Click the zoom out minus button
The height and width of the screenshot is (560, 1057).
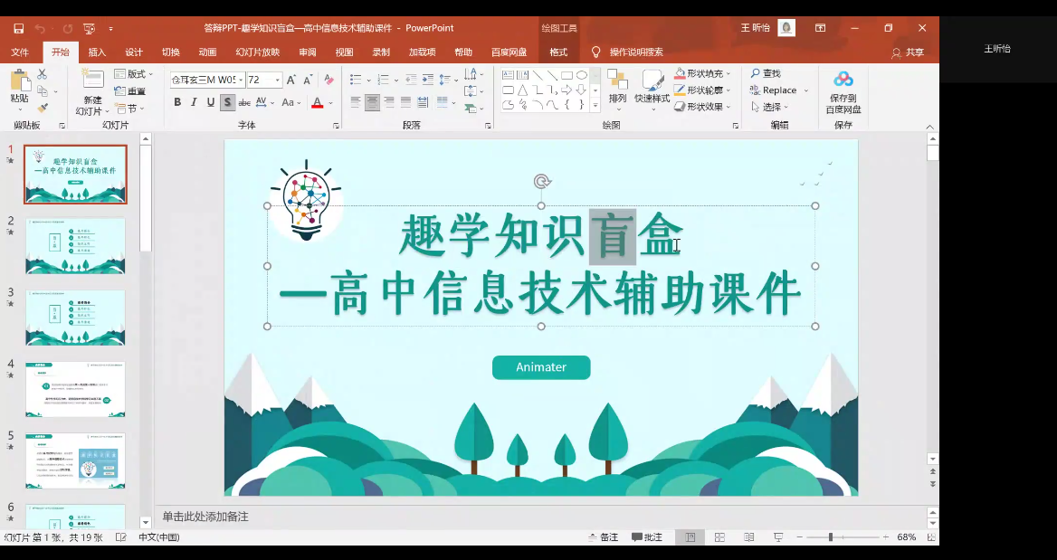pyautogui.click(x=799, y=537)
